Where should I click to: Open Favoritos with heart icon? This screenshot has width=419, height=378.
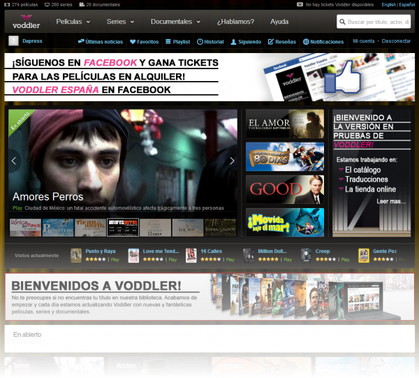point(144,42)
